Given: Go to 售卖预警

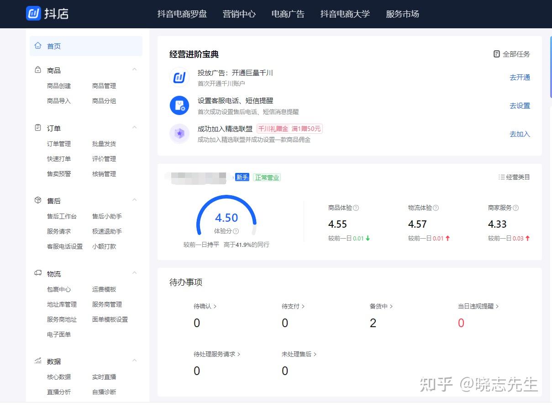Looking at the screenshot, I should pyautogui.click(x=59, y=174).
